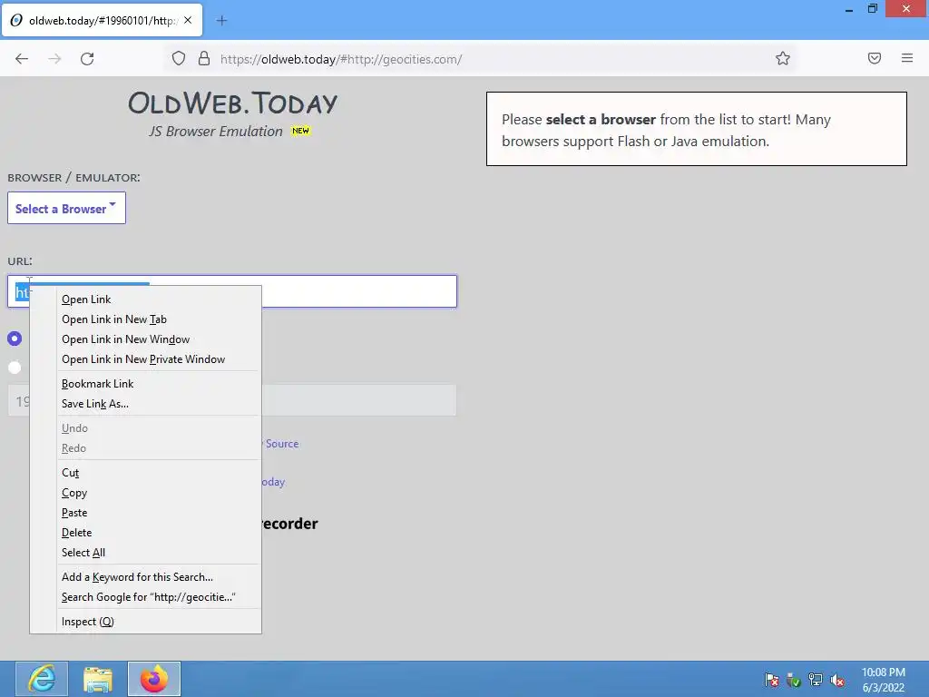The width and height of the screenshot is (929, 697).
Task: Click the OldWeb.Today page title logo
Action: tap(233, 103)
